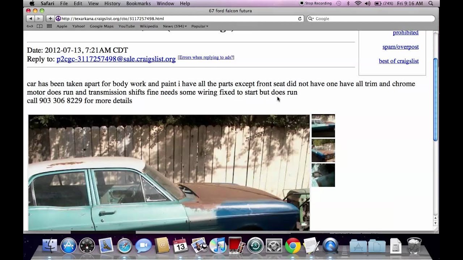Expand the News (594) bookmarks dropdown
Image resolution: width=463 pixels, height=260 pixels.
(x=175, y=26)
